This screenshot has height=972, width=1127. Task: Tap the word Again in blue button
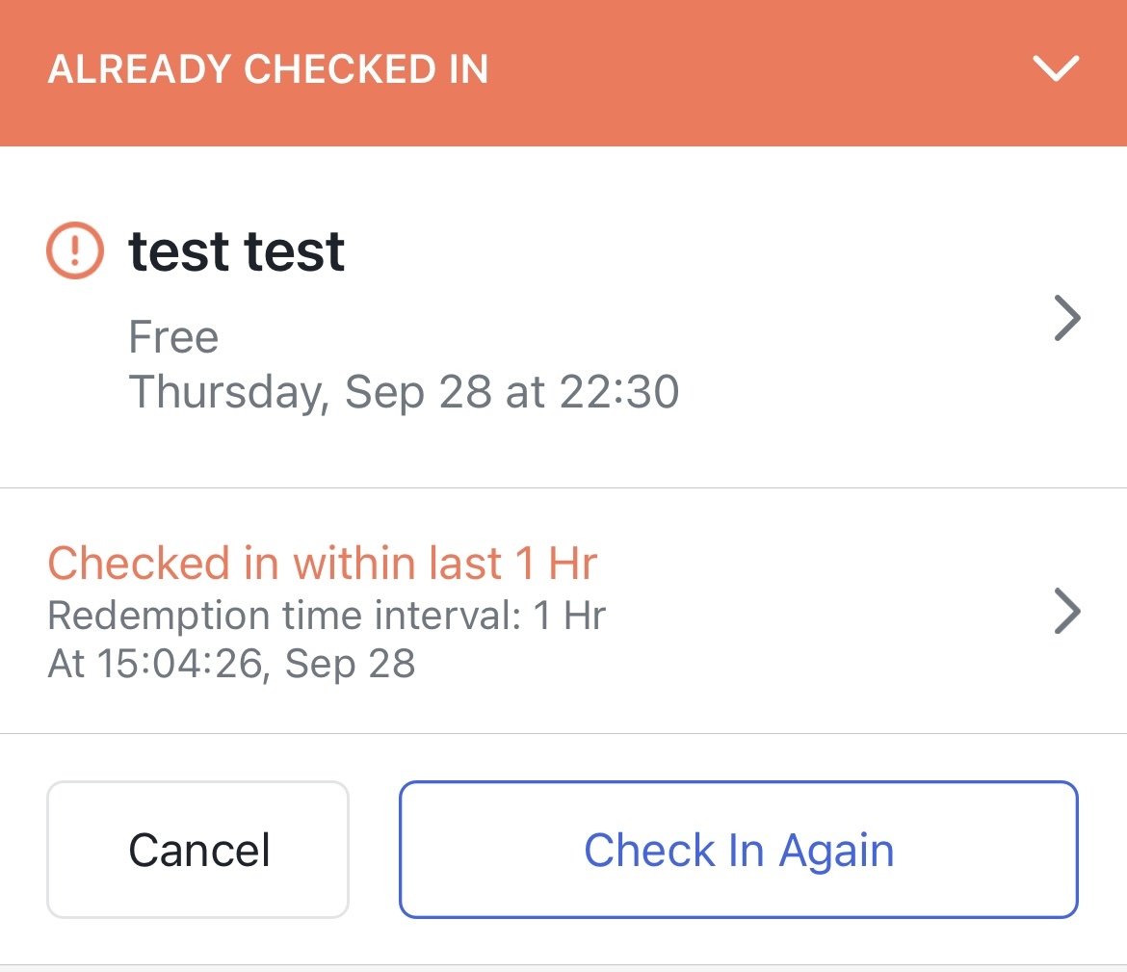[x=837, y=853]
